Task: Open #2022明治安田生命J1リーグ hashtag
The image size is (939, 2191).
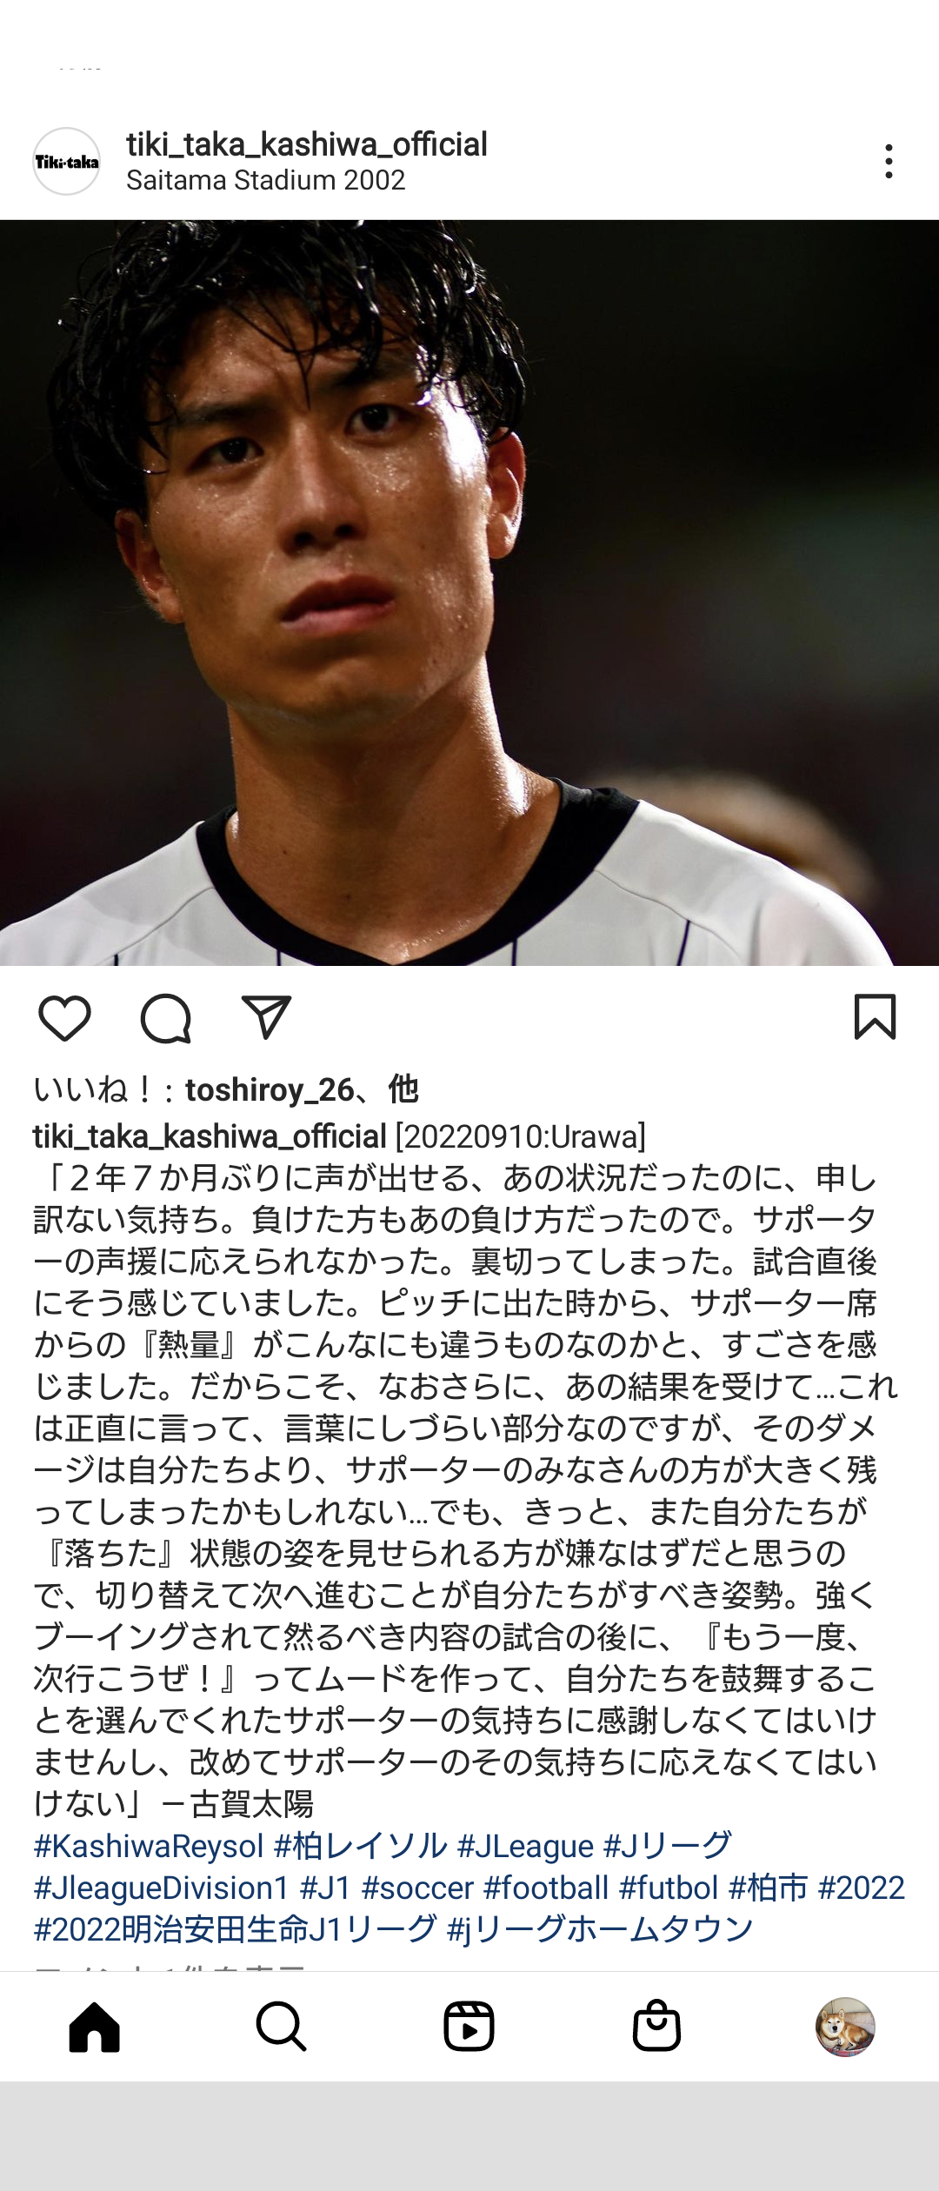Action: point(235,1929)
